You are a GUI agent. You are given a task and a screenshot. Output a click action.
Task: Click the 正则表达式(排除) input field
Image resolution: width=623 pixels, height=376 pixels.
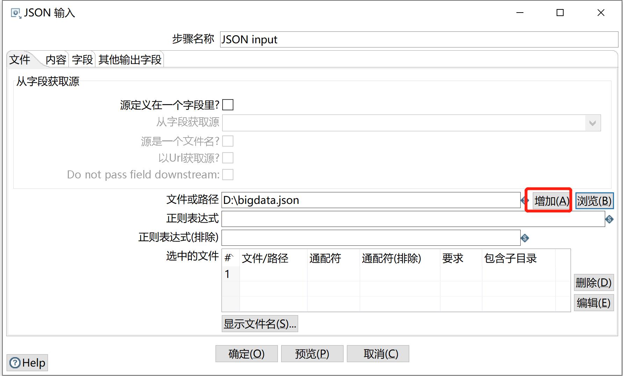[x=371, y=238]
